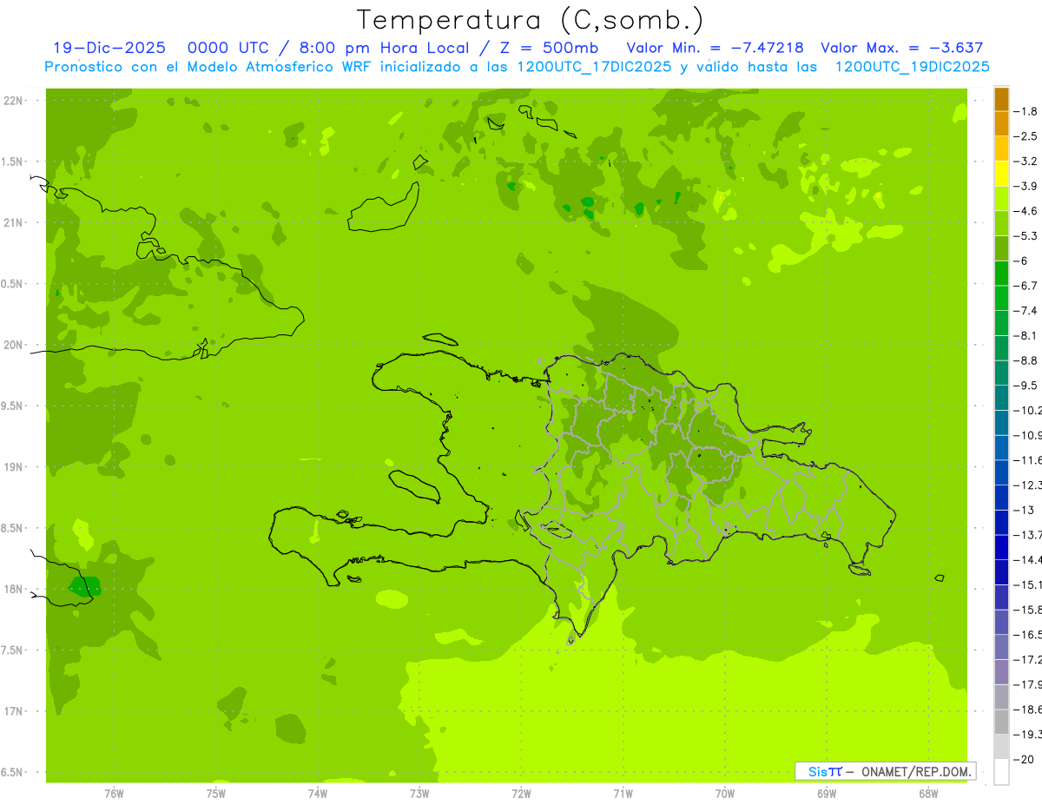The image size is (1042, 805).
Task: Select the lime swatch between -3.9 and -4.6
Action: point(1001,199)
